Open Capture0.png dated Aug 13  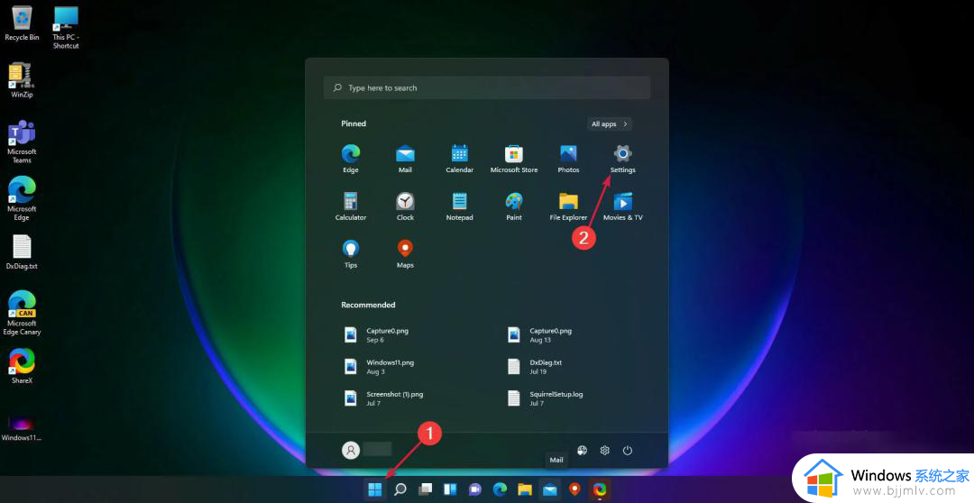[540, 335]
